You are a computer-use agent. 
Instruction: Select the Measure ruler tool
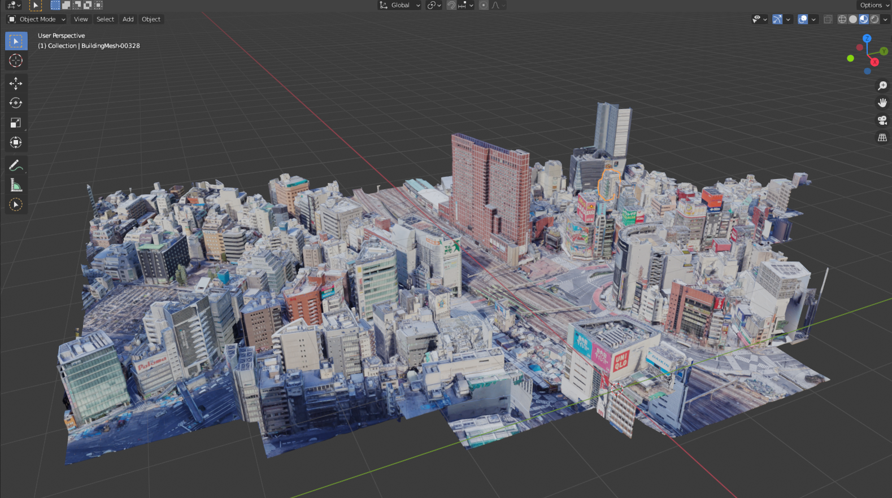pos(16,185)
